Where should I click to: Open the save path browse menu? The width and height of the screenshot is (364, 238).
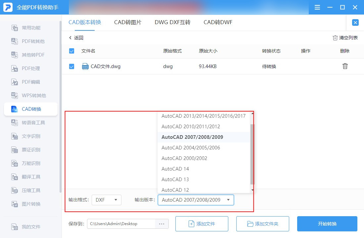pyautogui.click(x=161, y=223)
